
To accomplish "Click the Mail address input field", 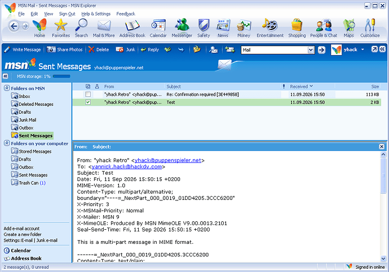I will pyautogui.click(x=275, y=50).
